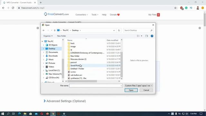206x116 pixels.
Task: Select Videos in the navigation tree
Action: (51, 67)
